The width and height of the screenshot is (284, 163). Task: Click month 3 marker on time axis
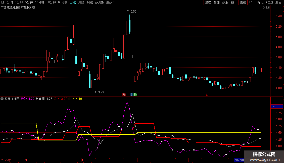(x=26, y=160)
